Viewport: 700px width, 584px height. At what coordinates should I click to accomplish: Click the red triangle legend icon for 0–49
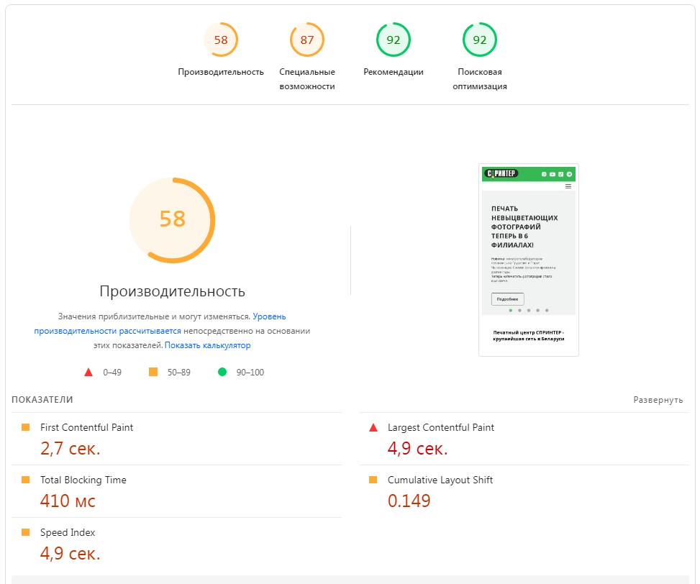(88, 373)
